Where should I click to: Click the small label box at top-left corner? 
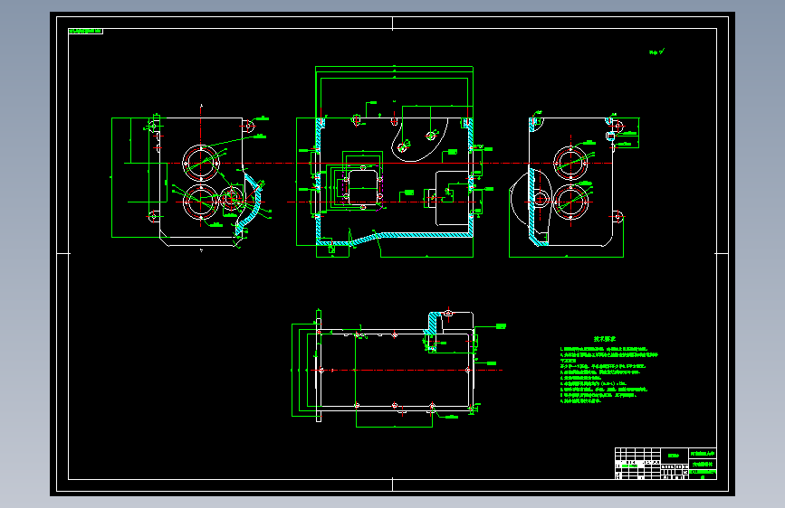pyautogui.click(x=85, y=31)
